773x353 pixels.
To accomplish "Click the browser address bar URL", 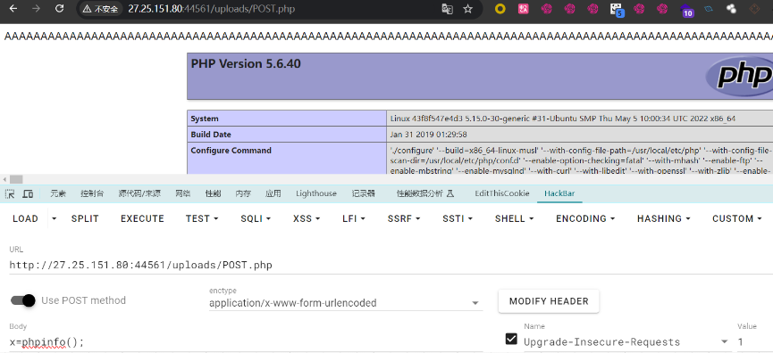I will [x=212, y=9].
